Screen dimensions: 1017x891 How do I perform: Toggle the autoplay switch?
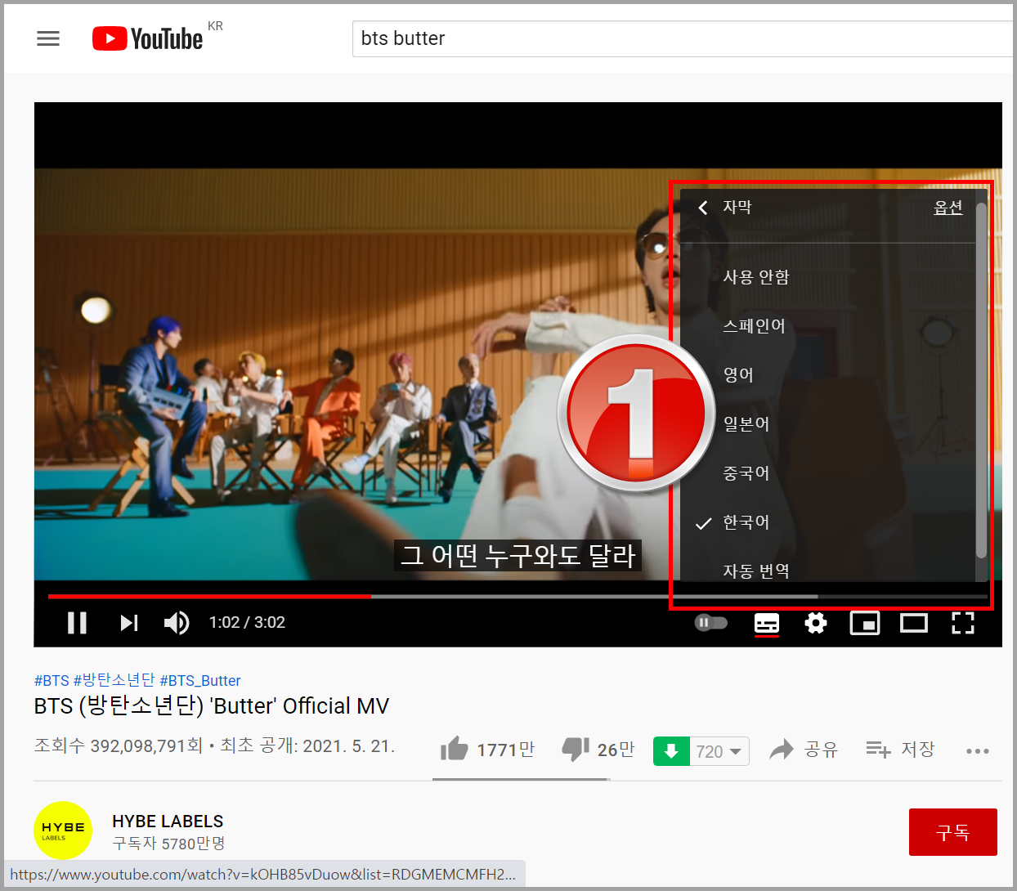click(x=710, y=623)
